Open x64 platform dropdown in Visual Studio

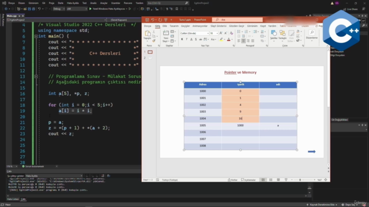click(77, 9)
